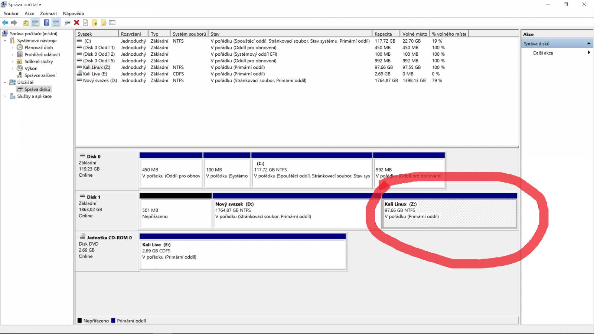594x334 pixels.
Task: Click the Úložiště storage icon
Action: [x=12, y=82]
